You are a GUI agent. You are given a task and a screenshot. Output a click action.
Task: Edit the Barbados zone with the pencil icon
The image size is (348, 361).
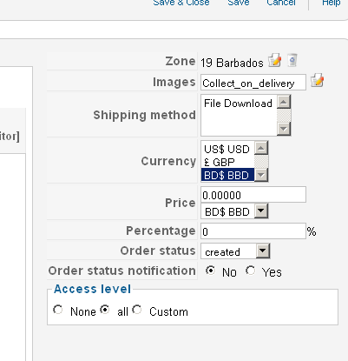tap(274, 60)
